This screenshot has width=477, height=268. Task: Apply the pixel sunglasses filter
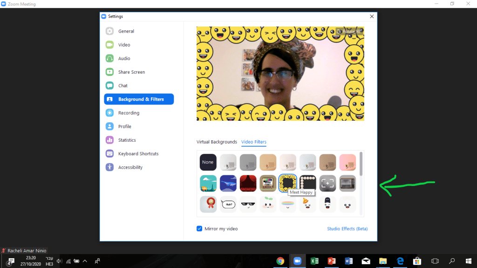pyautogui.click(x=248, y=205)
